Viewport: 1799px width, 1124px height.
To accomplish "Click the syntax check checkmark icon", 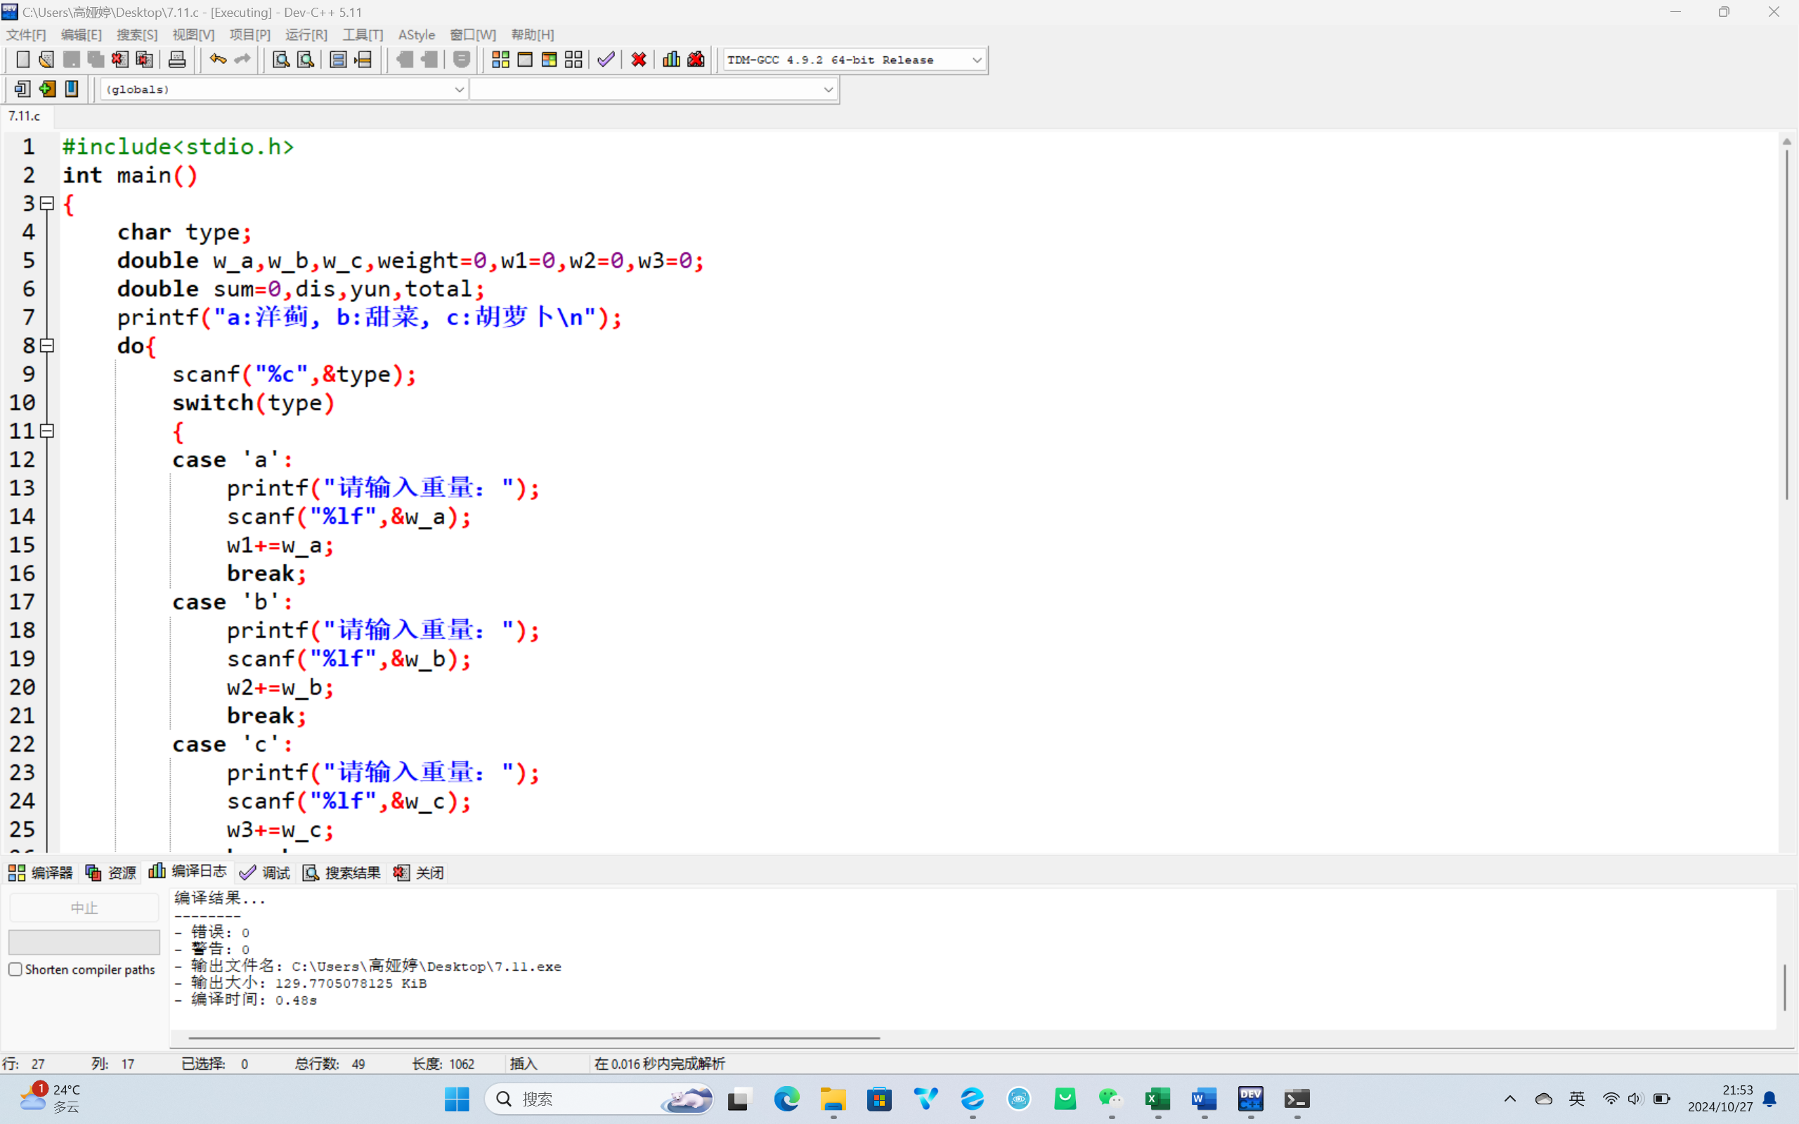I will tap(606, 60).
